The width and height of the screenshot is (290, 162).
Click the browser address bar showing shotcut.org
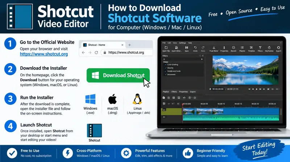coord(127,52)
